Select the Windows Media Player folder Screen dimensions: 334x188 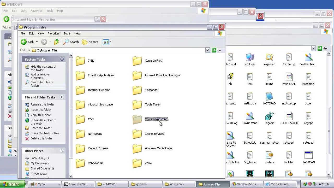pos(153,148)
